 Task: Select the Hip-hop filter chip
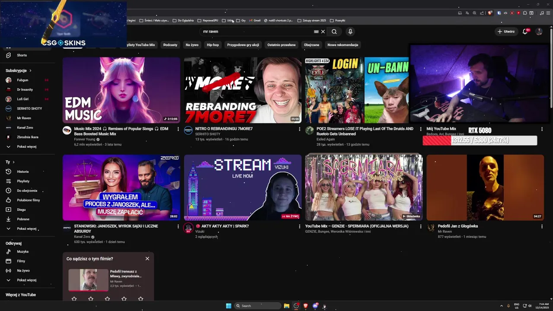click(213, 45)
